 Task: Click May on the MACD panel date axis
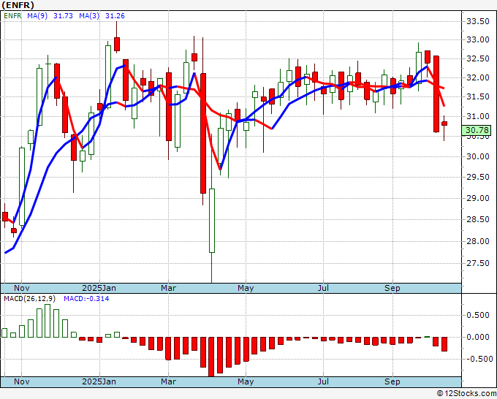[x=246, y=382]
